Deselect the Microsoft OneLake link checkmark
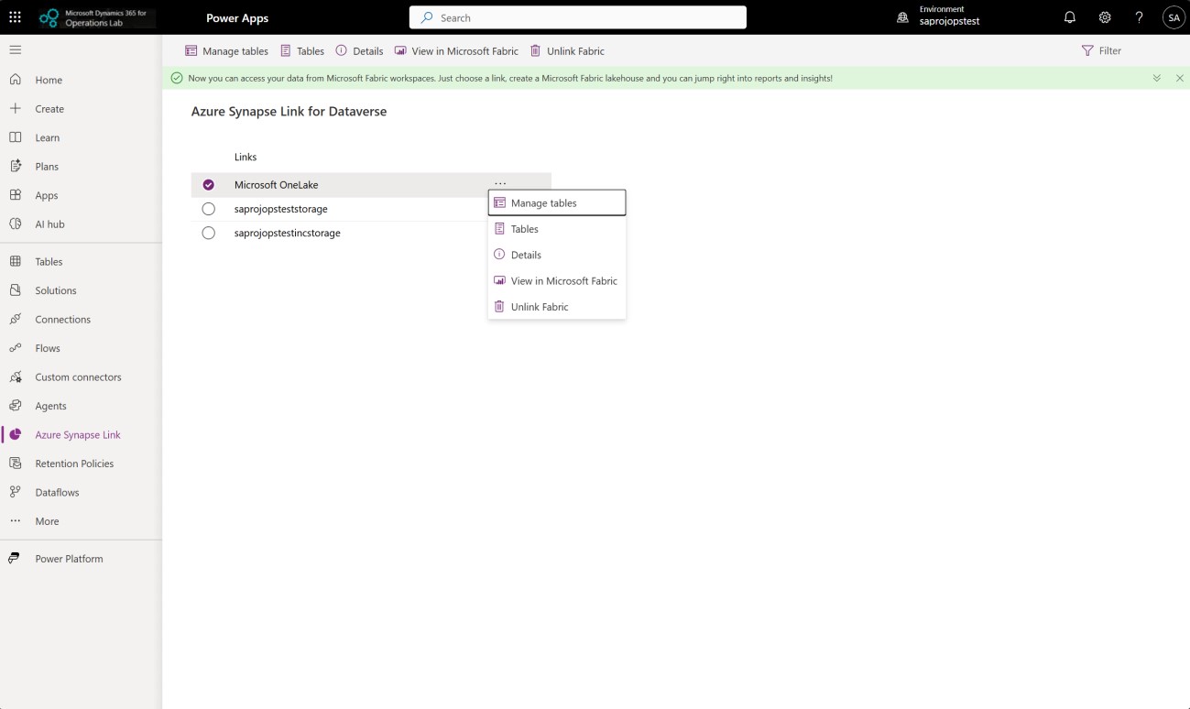 (208, 185)
